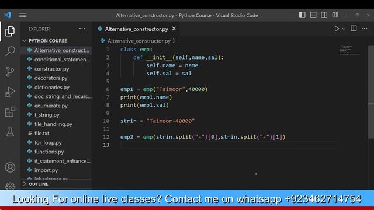Open decorators.py in the explorer

pos(57,78)
